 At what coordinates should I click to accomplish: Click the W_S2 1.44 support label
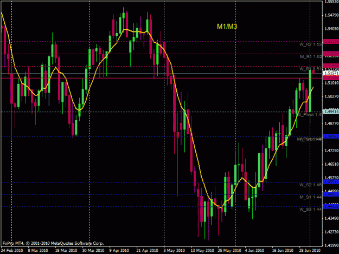pyautogui.click(x=310, y=210)
